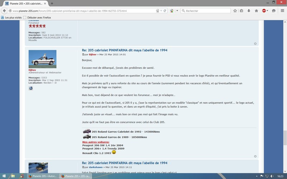
Task: Open the Action Center flag icon
Action: (x=262, y=176)
